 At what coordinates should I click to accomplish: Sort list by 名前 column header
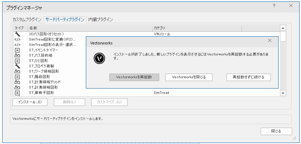click(90, 28)
